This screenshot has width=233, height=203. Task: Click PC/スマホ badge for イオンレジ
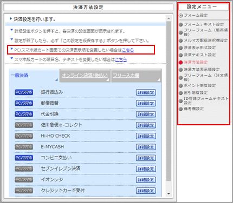[x=24, y=180]
